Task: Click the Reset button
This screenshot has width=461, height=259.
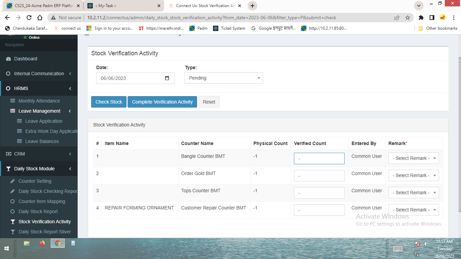Action: coord(209,102)
